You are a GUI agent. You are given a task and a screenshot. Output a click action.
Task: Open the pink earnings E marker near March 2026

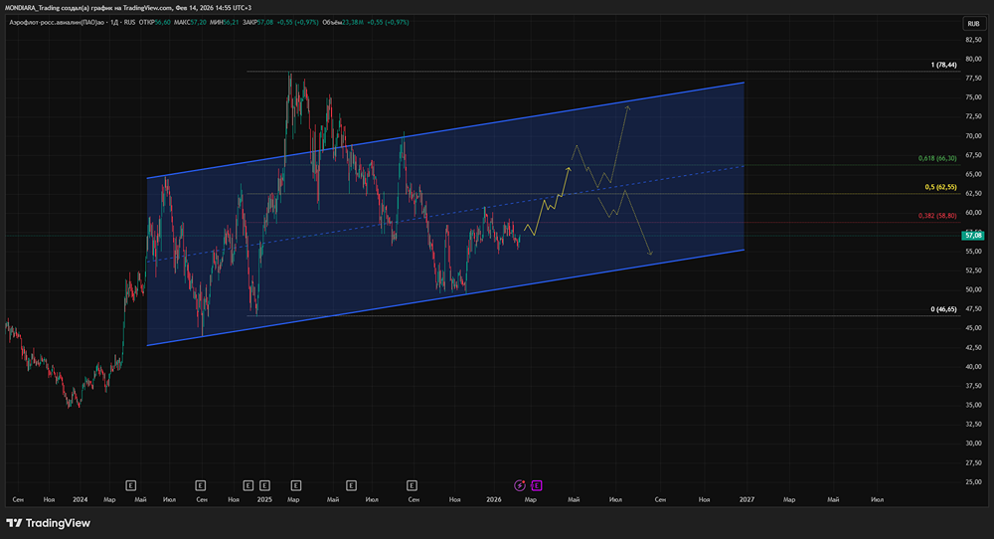537,485
